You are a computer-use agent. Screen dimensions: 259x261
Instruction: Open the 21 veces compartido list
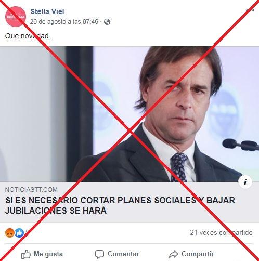221,232
